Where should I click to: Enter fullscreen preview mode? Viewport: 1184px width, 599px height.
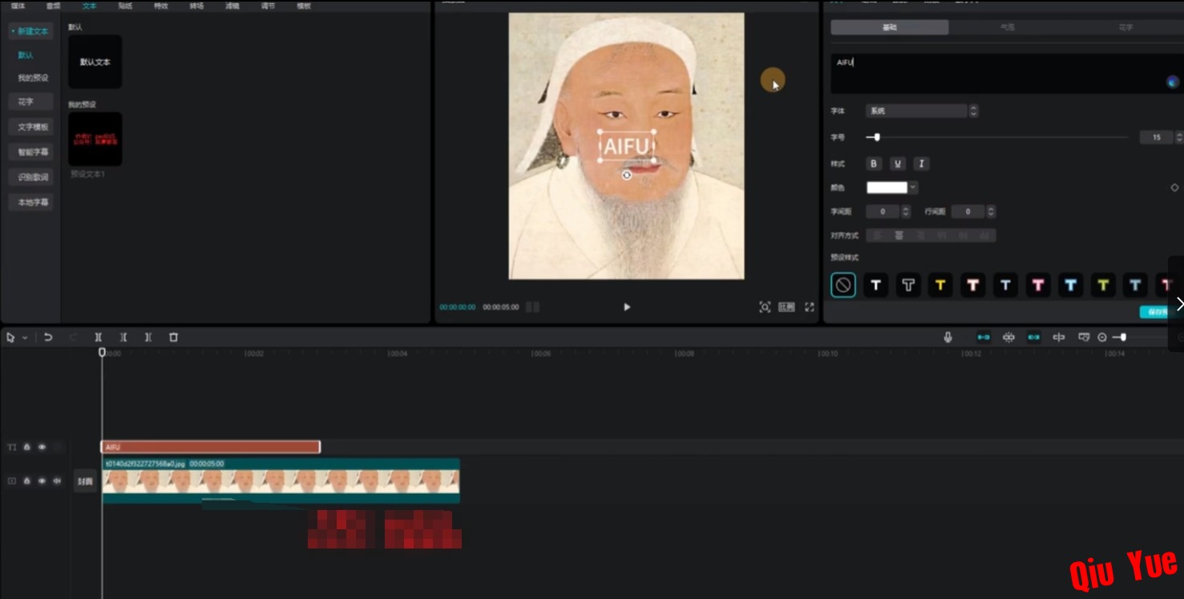tap(810, 307)
